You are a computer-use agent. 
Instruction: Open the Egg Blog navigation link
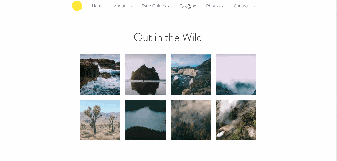[x=188, y=6]
